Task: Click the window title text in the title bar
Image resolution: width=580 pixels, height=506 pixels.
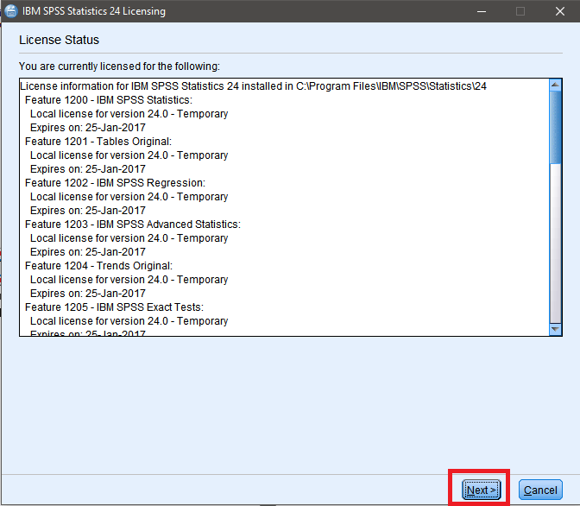Action: [94, 11]
